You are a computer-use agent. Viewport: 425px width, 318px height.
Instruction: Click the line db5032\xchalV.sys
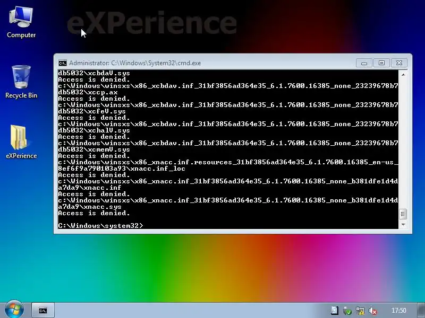[x=94, y=130]
